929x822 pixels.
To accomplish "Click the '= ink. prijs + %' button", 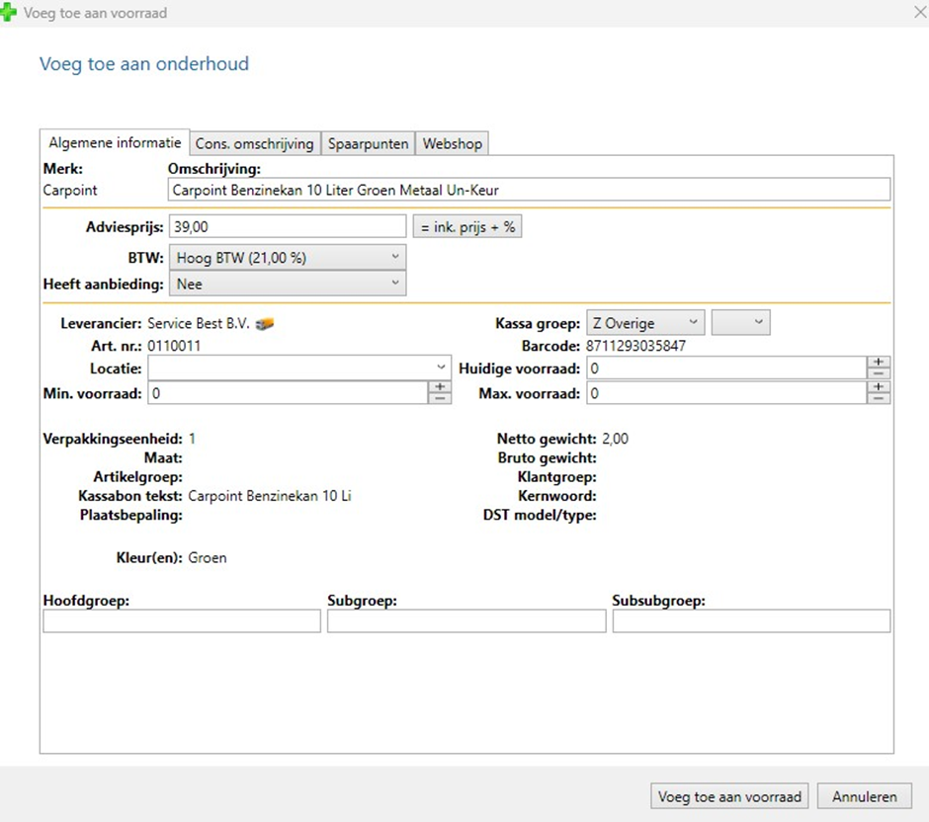I will point(466,227).
